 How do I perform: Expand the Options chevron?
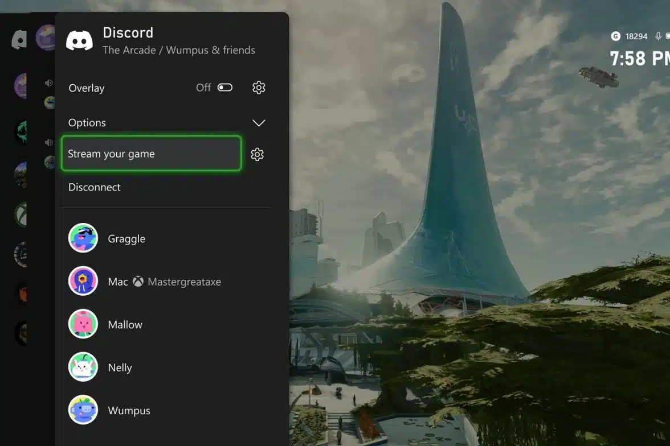point(259,123)
